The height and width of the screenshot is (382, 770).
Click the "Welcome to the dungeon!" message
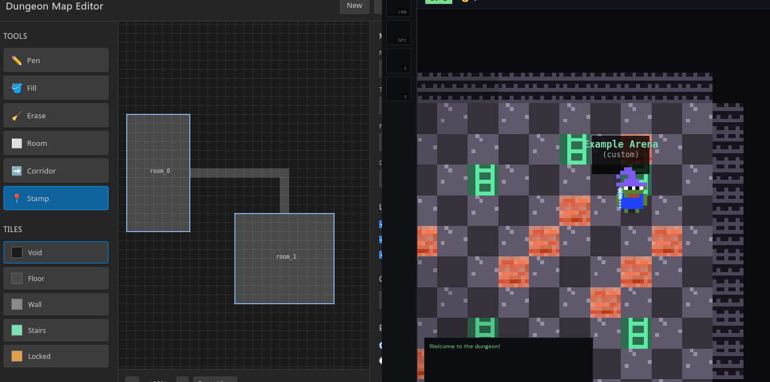pos(465,347)
